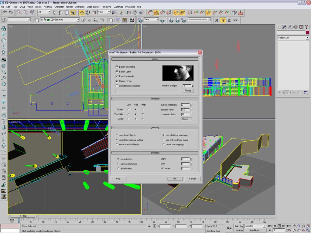Click the object color swatch
Screen dimensions: 311x233
tap(307, 32)
